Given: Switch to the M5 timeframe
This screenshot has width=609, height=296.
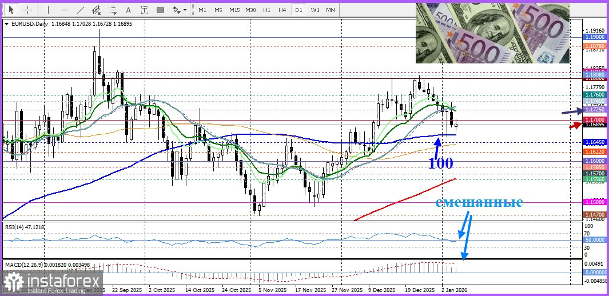Looking at the screenshot, I should click(218, 10).
